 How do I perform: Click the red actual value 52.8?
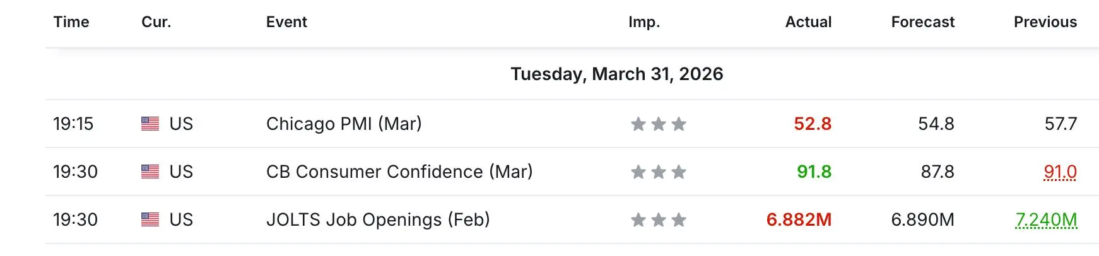click(813, 124)
